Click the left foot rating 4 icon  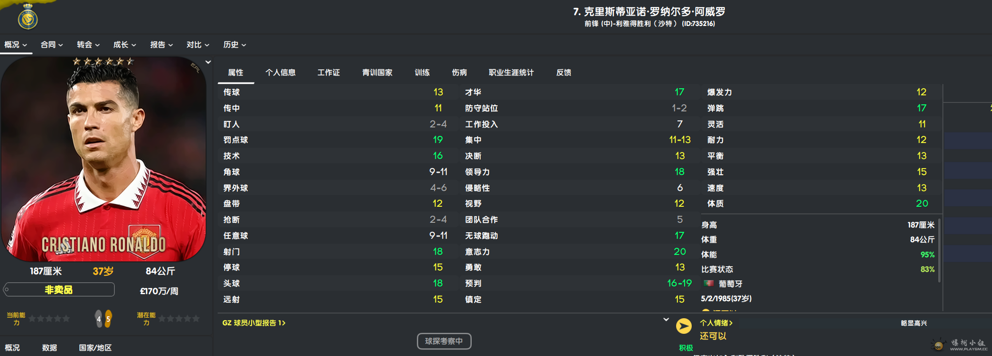(x=98, y=319)
